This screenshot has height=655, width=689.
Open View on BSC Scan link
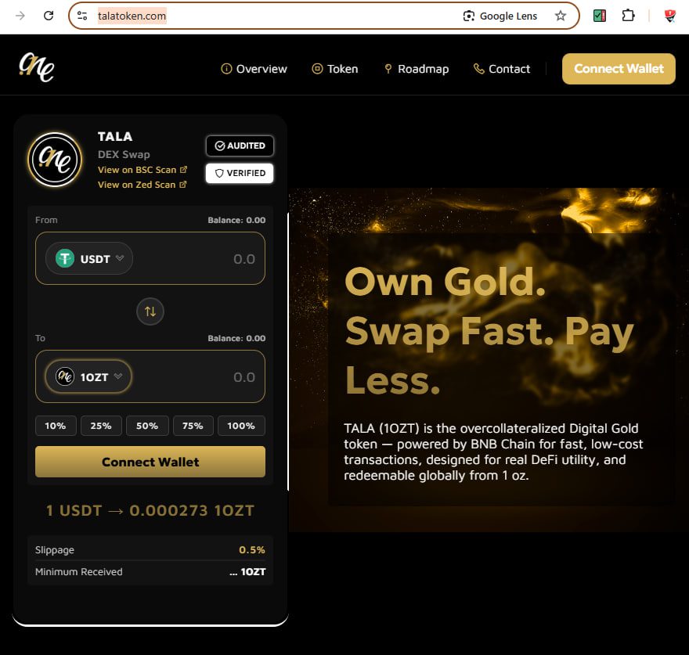(142, 170)
